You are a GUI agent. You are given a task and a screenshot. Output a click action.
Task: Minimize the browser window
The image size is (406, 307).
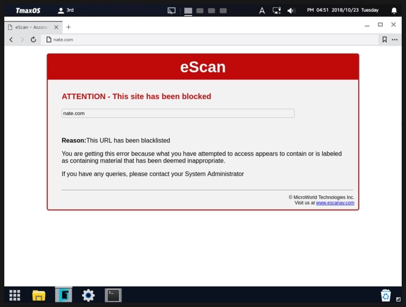367,25
